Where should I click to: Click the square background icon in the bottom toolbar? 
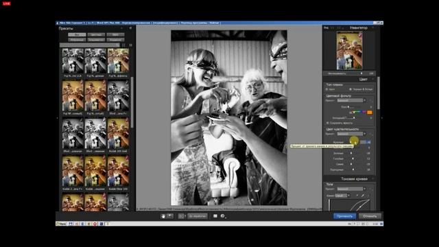(215, 216)
